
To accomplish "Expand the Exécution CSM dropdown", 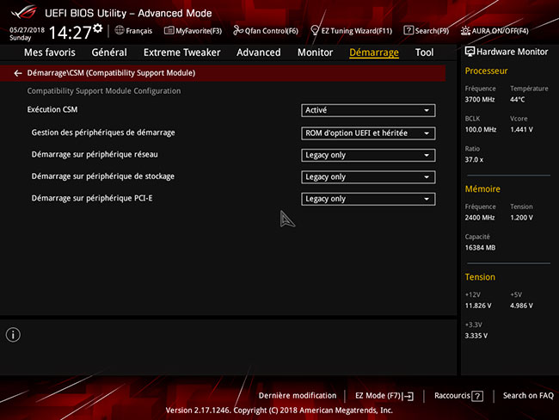I will [368, 110].
